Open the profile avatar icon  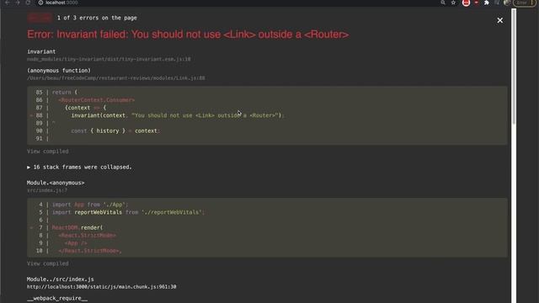[x=507, y=3]
